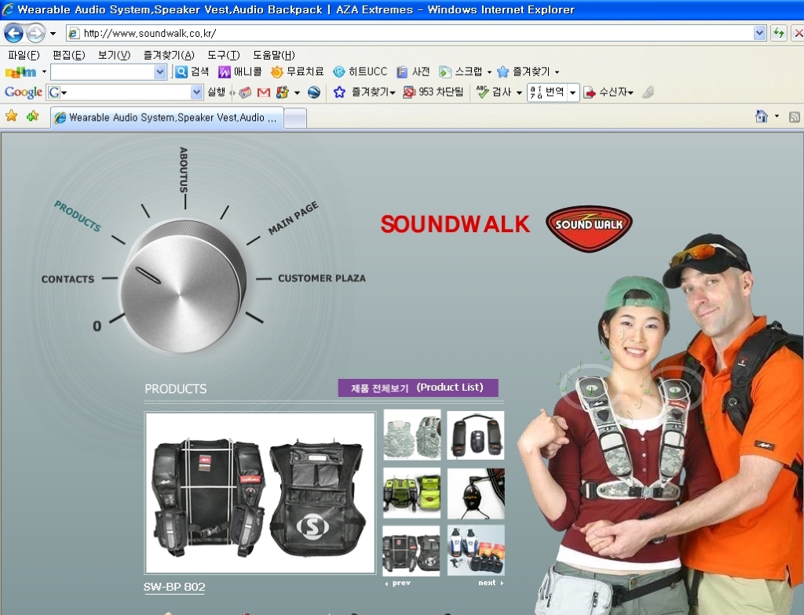This screenshot has width=804, height=615.
Task: Open the 애니콜 toolbar shortcut
Action: pyautogui.click(x=240, y=71)
